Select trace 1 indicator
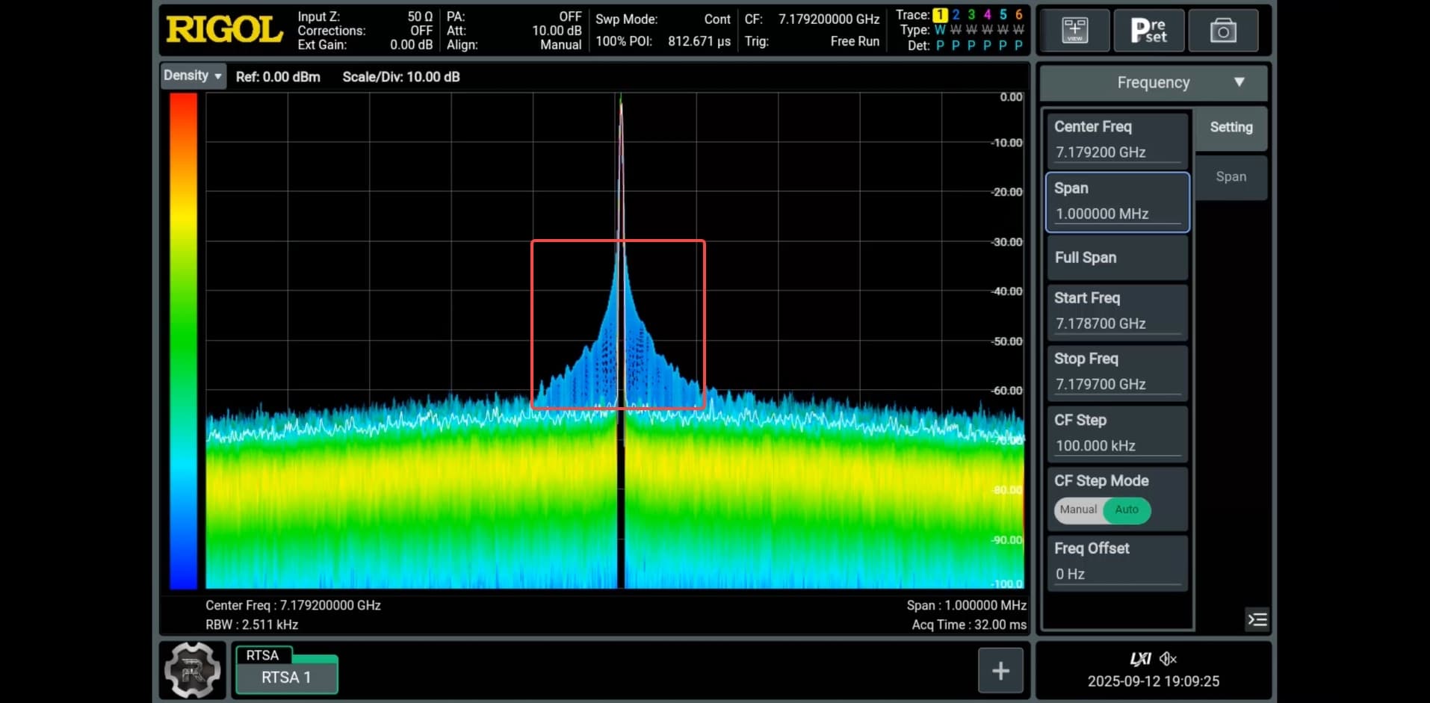 pyautogui.click(x=940, y=14)
